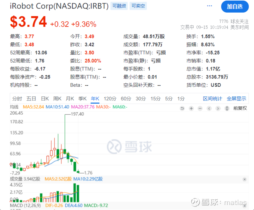Switch to the 五日 five-day chart tab
254x210 pixels.
[31, 99]
